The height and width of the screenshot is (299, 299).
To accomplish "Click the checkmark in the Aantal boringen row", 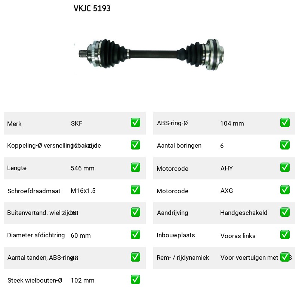I will tap(285, 145).
